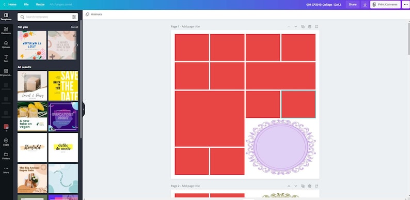Click See all link in For you
Image resolution: width=410 pixels, height=200 pixels.
tap(74, 27)
